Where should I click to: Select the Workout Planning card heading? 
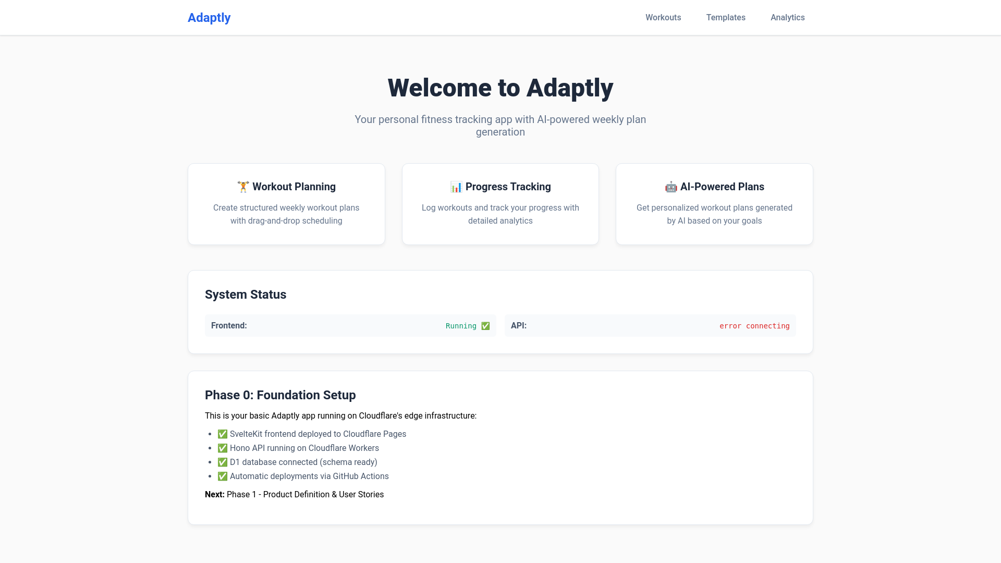(286, 187)
